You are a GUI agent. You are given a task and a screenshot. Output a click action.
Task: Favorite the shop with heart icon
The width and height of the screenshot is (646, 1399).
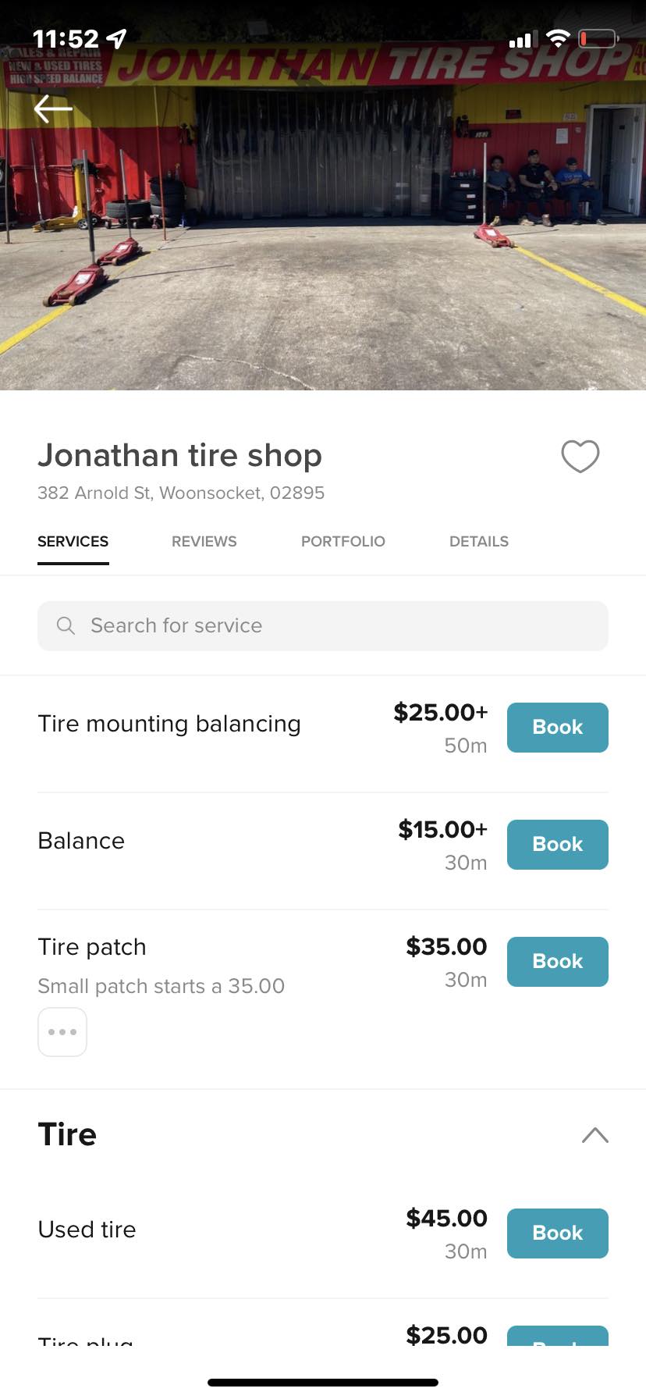pyautogui.click(x=580, y=456)
